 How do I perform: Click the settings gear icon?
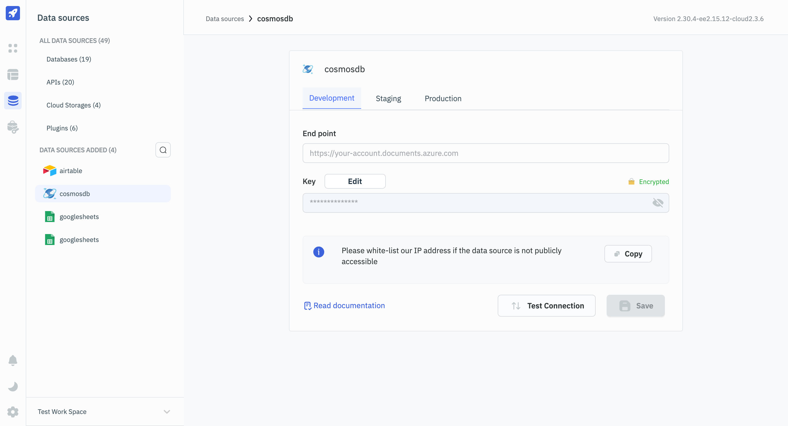13,411
